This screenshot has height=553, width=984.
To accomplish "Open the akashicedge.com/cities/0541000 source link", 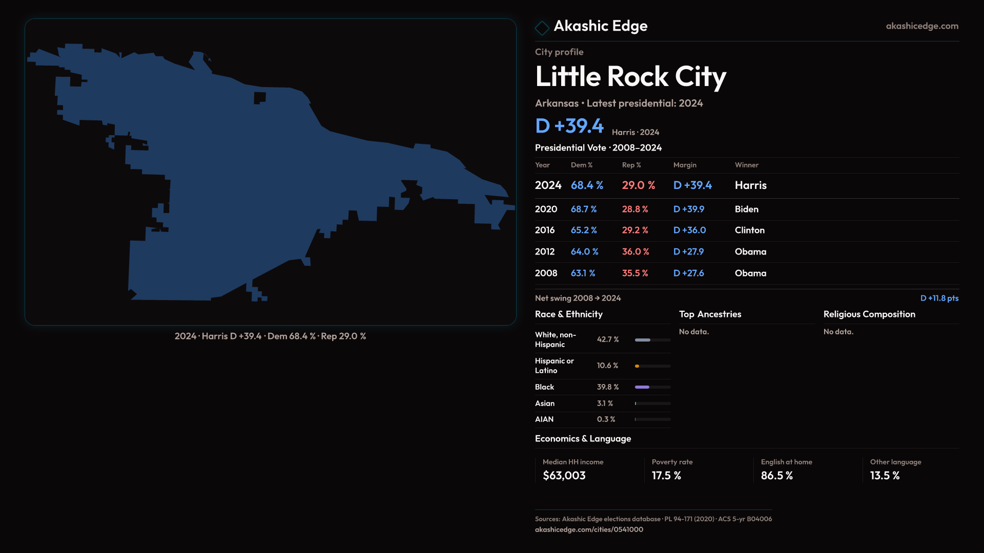I will click(x=589, y=529).
